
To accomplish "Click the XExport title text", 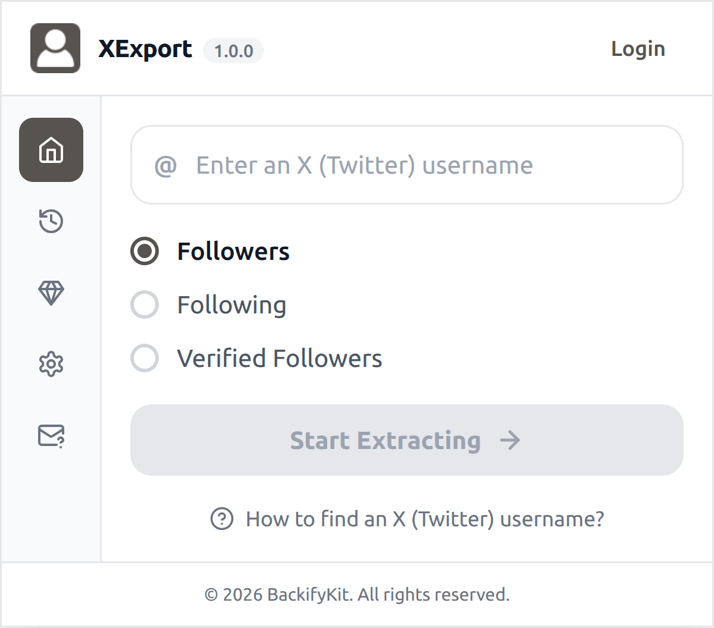I will 145,49.
